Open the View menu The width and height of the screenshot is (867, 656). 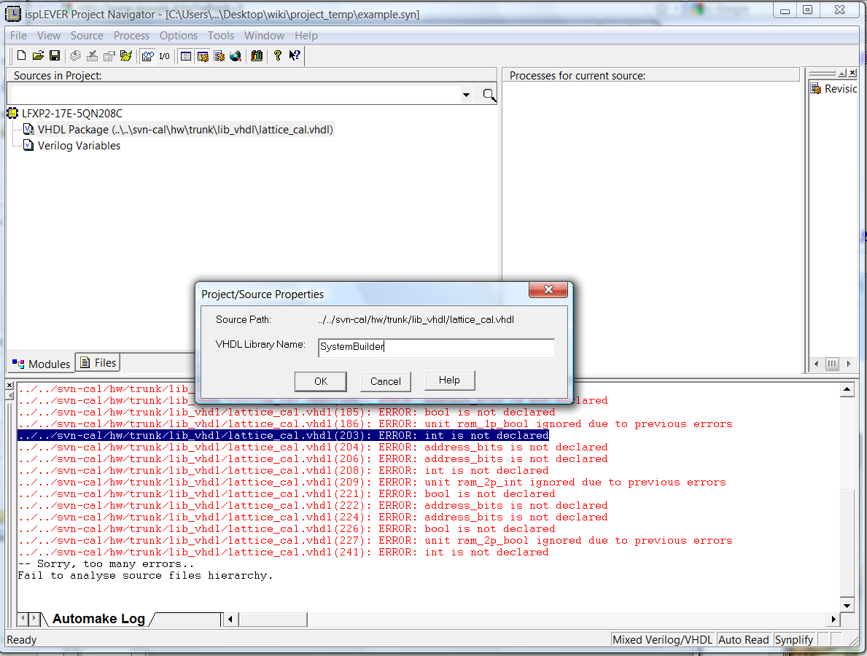pyautogui.click(x=49, y=36)
